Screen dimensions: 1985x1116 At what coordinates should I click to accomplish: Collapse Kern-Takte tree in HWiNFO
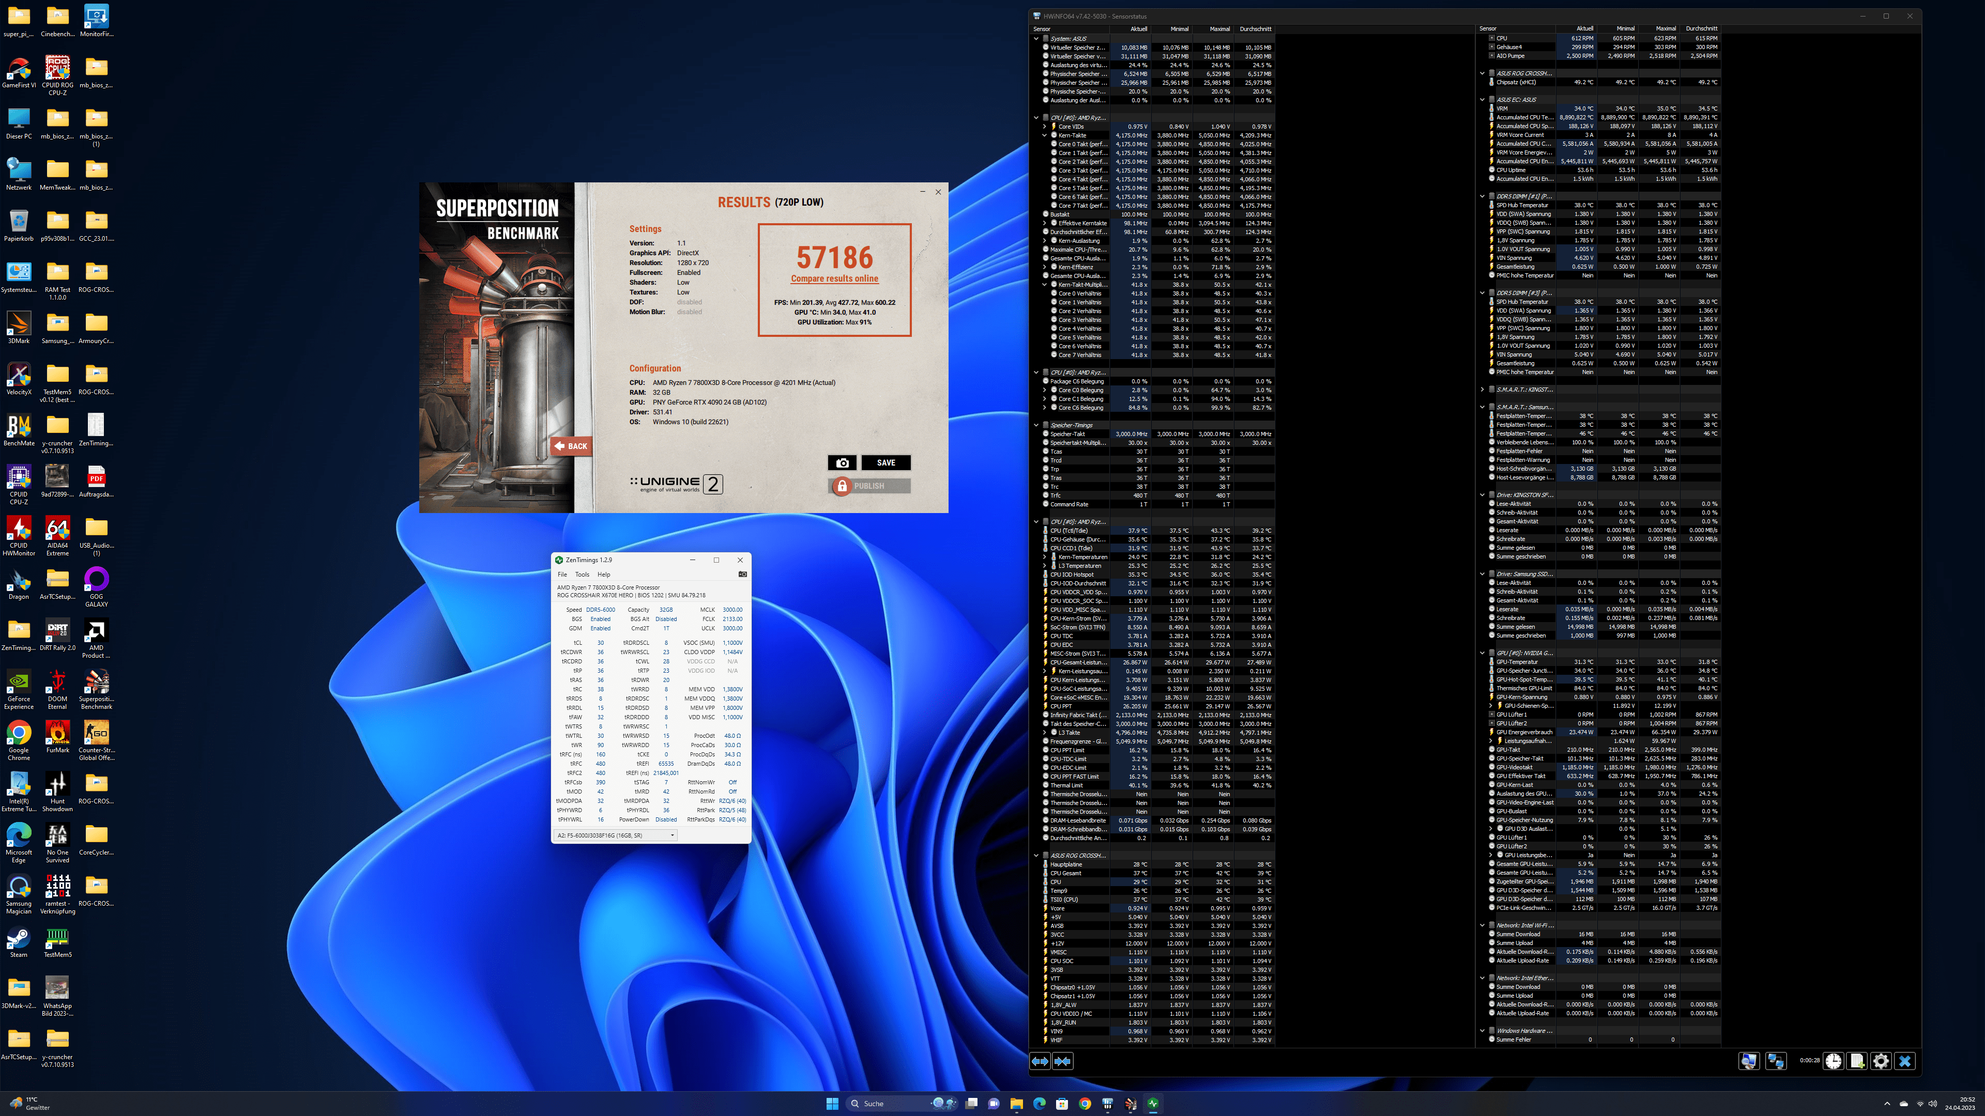point(1045,135)
